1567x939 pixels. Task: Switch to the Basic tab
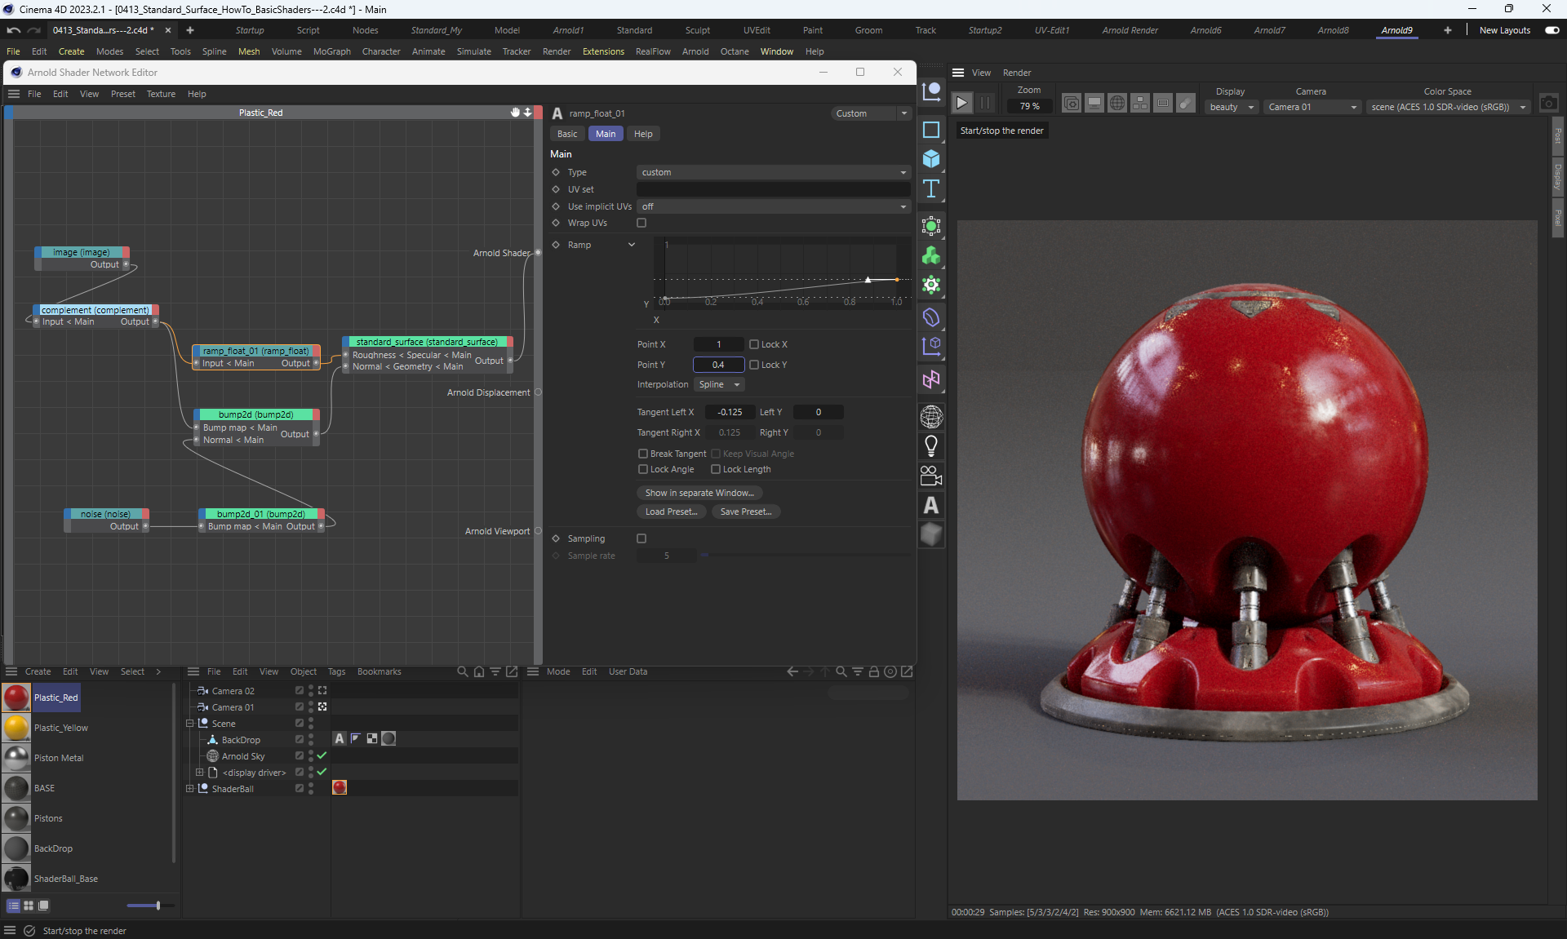pos(567,134)
